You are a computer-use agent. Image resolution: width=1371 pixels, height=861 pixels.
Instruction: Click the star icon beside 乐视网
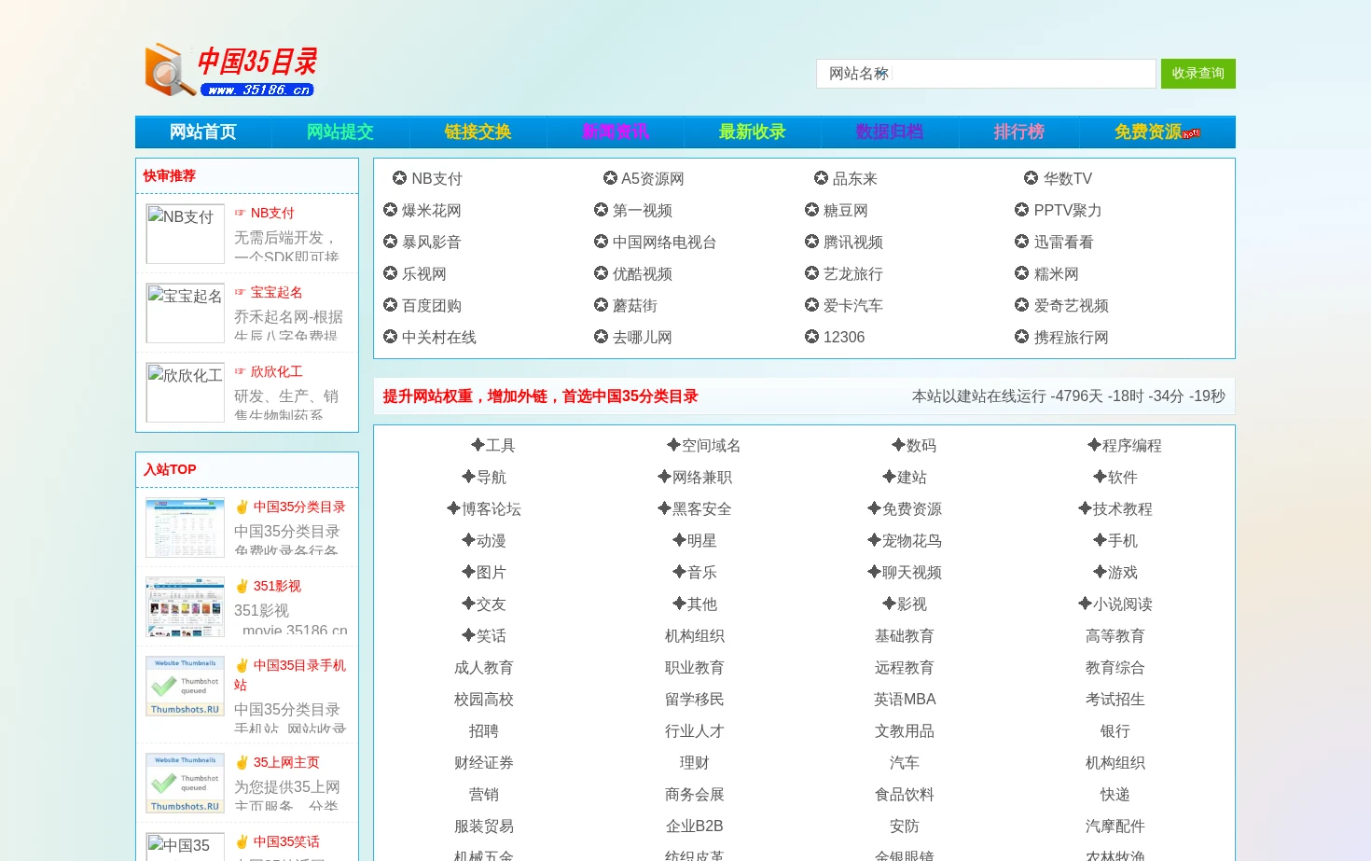point(390,273)
